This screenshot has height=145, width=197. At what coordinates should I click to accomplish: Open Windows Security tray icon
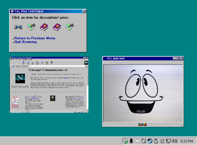[x=125, y=141]
